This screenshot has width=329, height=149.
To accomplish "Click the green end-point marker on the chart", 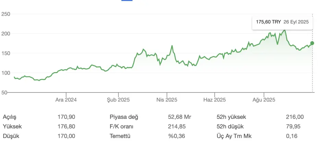I will 312,43.
